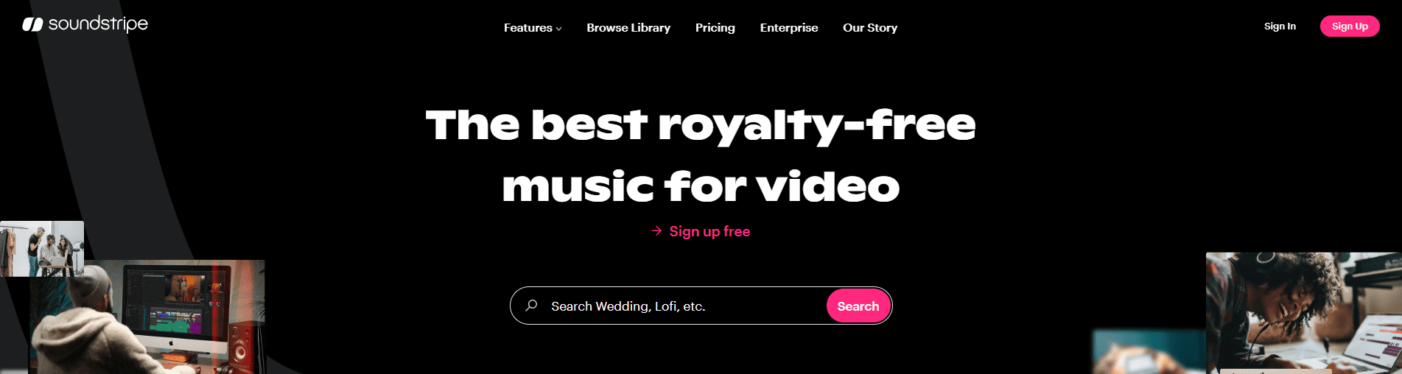Click the Soundstripe logo icon

[32, 25]
